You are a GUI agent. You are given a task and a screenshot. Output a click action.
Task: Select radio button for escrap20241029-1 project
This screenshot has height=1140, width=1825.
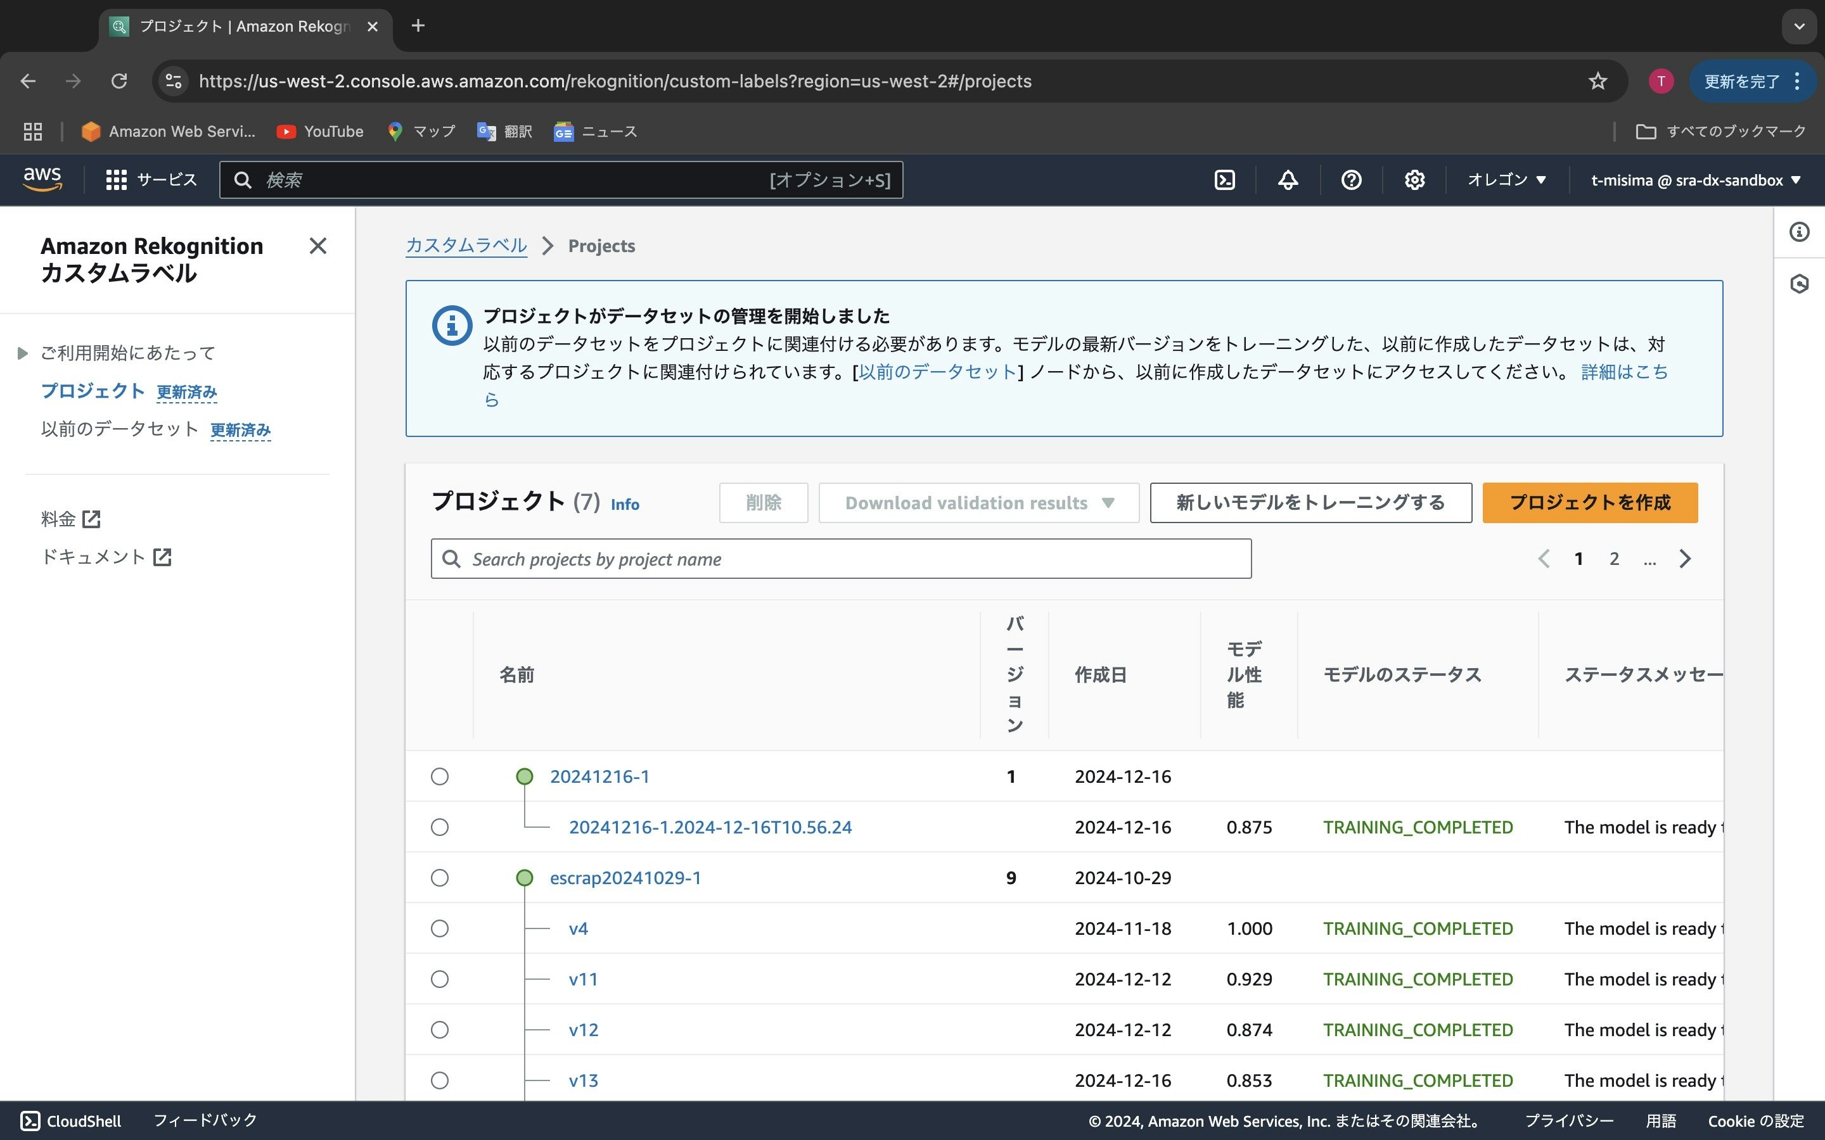tap(440, 878)
